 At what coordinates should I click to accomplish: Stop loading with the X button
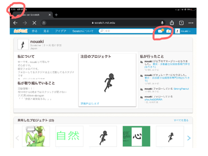coord(34,23)
